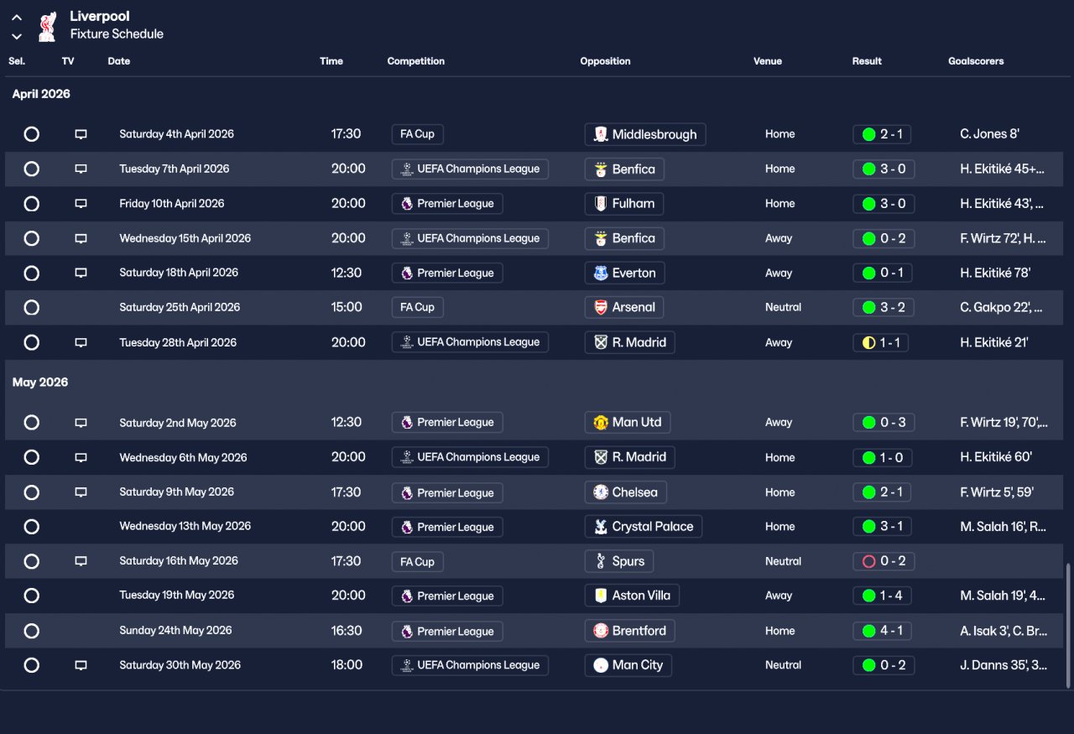Click the TV icon for Wednesday 6th May
Screen dimensions: 1074x734
pos(81,457)
